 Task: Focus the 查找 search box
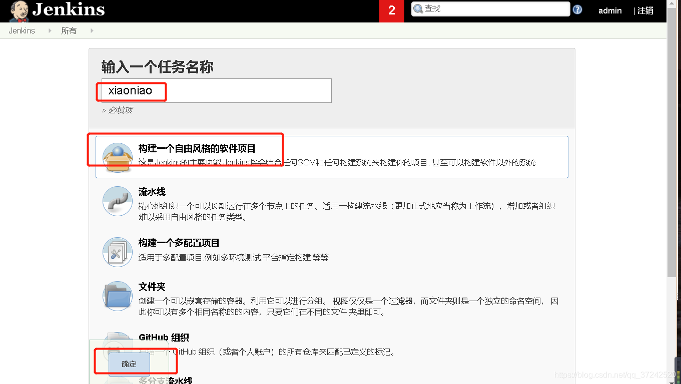click(490, 9)
